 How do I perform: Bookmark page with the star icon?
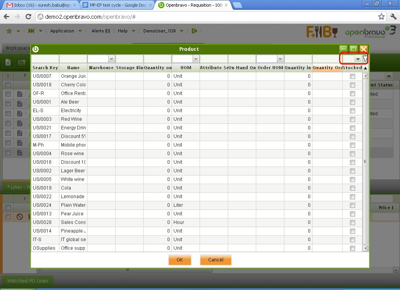point(381,17)
